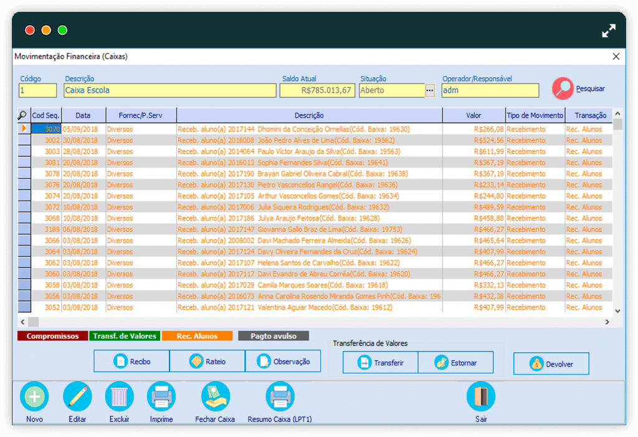Screen dimensions: 638x437
Task: Click the Código input field
Action: [37, 90]
